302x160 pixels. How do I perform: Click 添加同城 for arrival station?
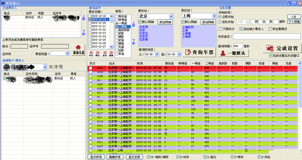(x=208, y=22)
